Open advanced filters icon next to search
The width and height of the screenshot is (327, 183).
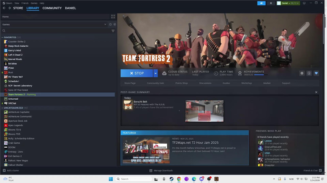click(113, 31)
